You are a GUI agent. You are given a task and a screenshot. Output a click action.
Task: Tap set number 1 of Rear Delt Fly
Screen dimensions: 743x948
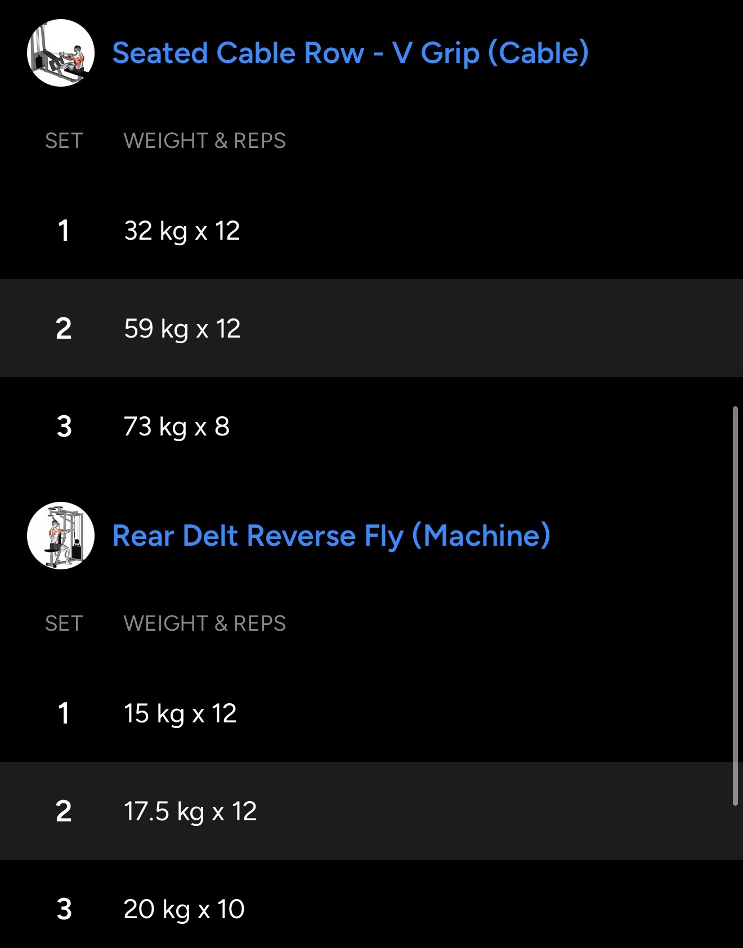(x=64, y=713)
